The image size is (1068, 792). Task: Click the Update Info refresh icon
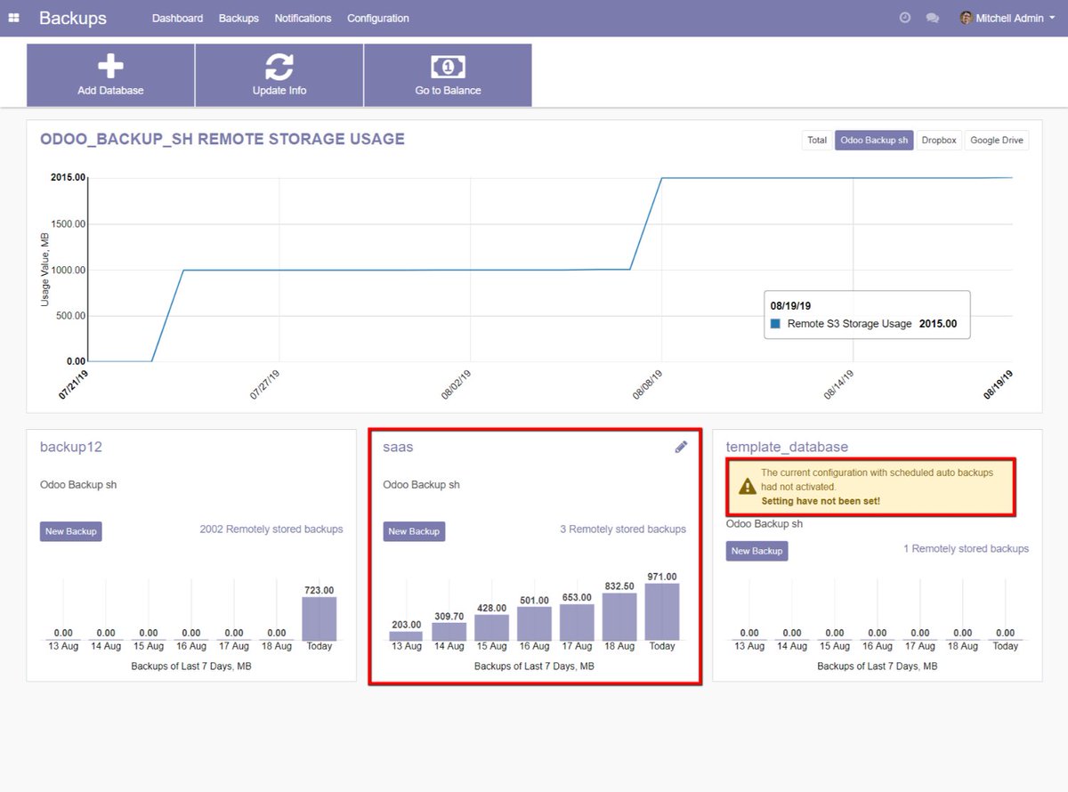[279, 66]
